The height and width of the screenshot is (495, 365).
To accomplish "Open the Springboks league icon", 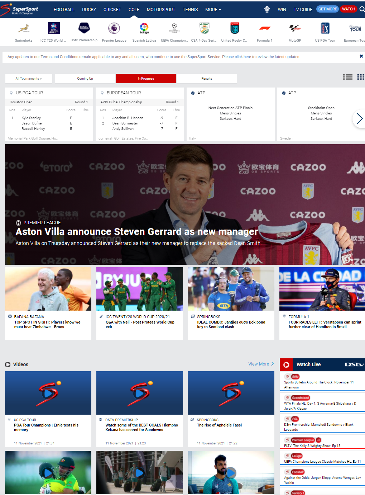I will coord(24,28).
